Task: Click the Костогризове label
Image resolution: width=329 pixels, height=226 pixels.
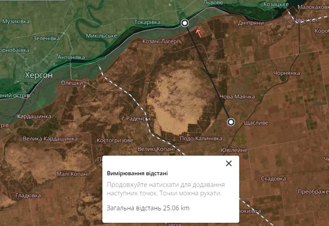Action: [115, 140]
